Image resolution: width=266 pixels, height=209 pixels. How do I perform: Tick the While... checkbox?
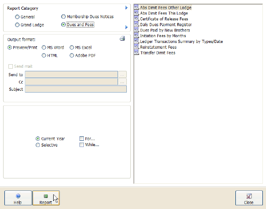click(x=82, y=145)
